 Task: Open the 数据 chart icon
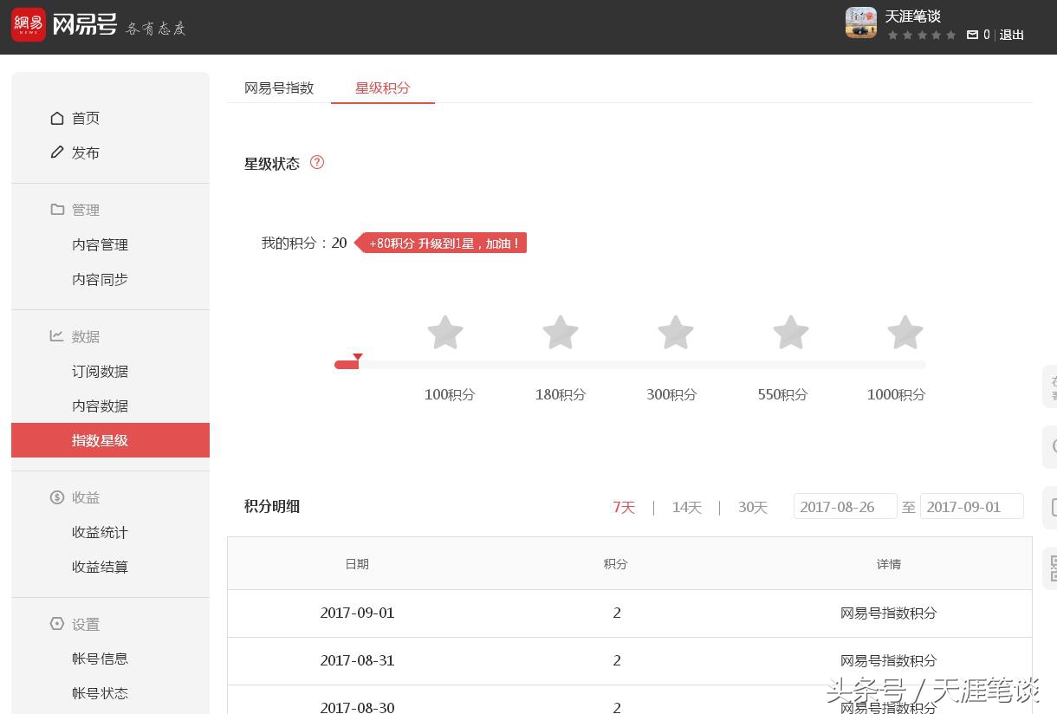tap(57, 336)
